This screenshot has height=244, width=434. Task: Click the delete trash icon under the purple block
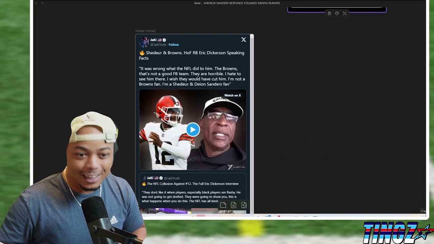coord(329,14)
